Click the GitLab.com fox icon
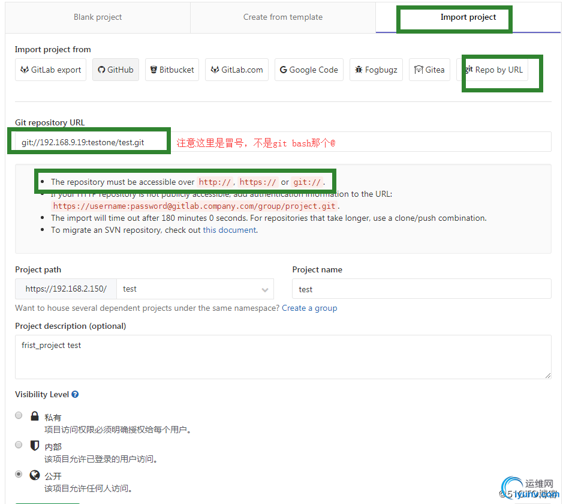The width and height of the screenshot is (563, 504). coord(215,70)
